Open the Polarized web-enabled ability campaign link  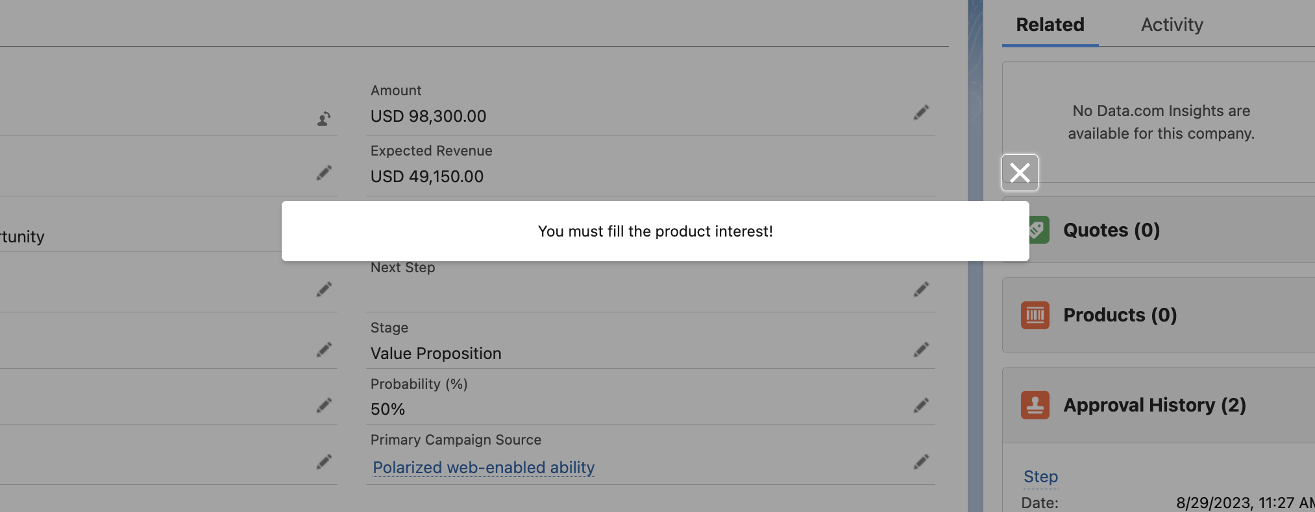484,467
